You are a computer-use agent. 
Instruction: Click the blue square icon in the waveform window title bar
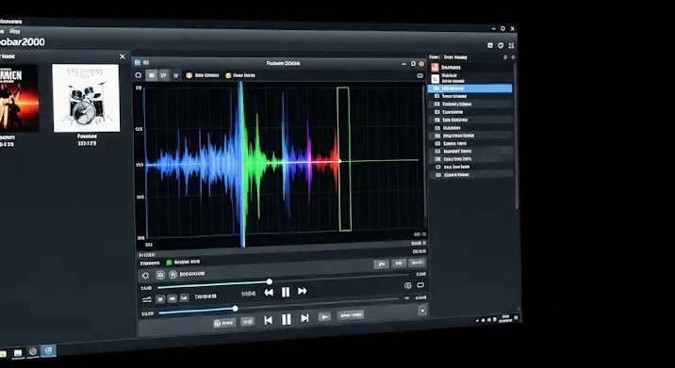tap(138, 63)
